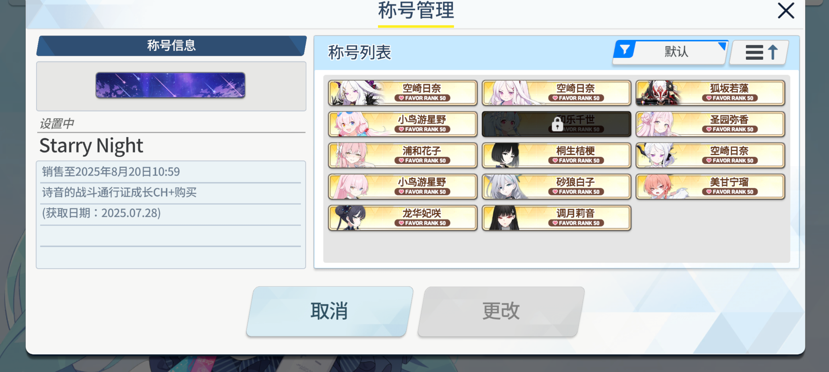This screenshot has height=372, width=829.
Task: Click the 取消 button
Action: (x=330, y=311)
